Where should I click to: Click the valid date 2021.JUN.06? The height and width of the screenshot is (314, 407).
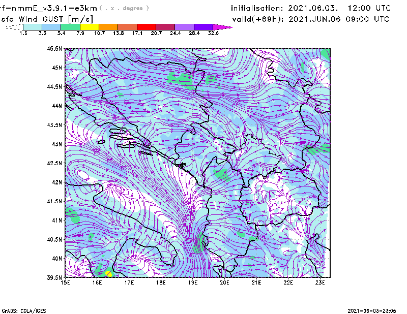(314, 19)
